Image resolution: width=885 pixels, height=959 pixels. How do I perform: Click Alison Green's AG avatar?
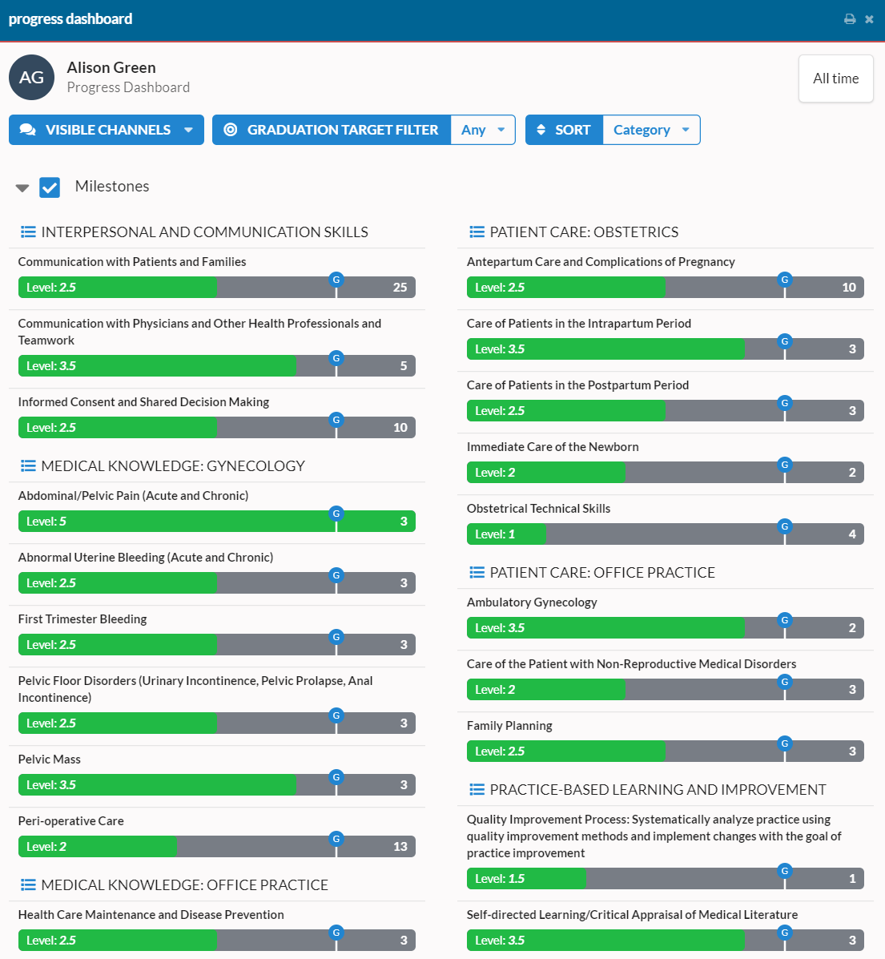[x=31, y=77]
